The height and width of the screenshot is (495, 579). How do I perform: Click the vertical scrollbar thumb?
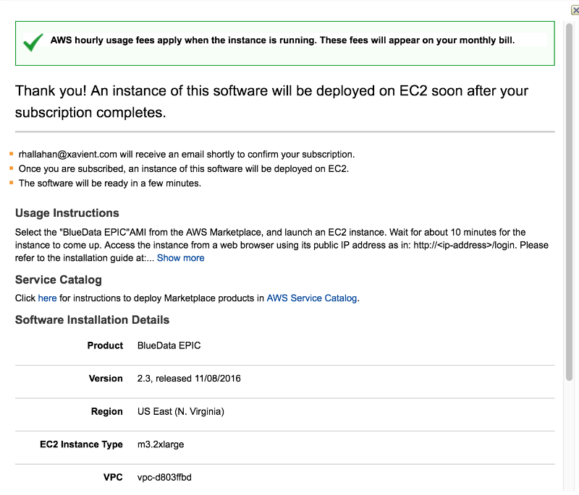[569, 202]
